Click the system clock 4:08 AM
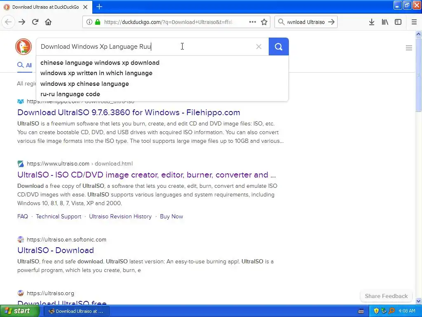This screenshot has height=317, width=422. [407, 311]
